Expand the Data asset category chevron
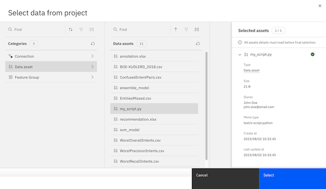Viewport: 326px width, 189px height. 92,67
